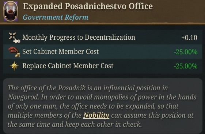Select the Set Cabinet Member Cost row
The height and width of the screenshot is (134, 205).
point(102,52)
